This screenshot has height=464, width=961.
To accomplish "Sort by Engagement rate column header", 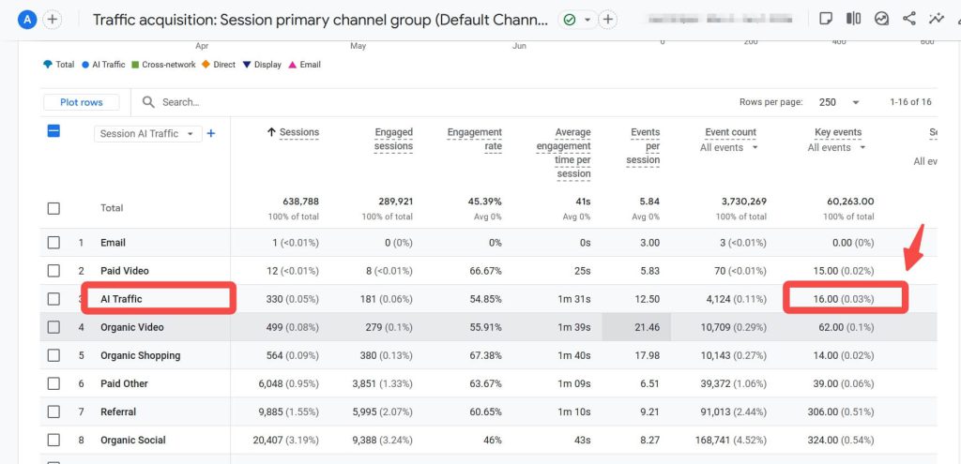I will click(x=474, y=139).
